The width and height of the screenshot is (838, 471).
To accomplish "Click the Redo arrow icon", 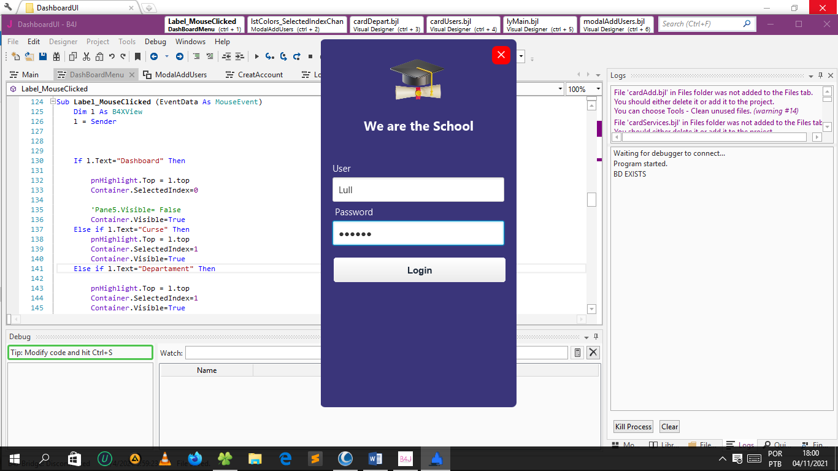I will 123,56.
